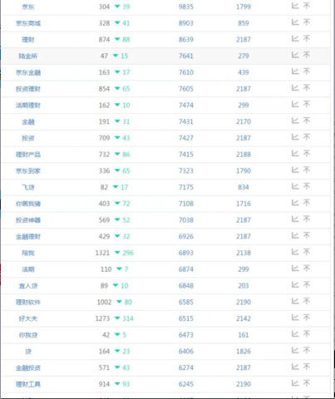Open the 宜人贷 keyword link
This screenshot has width=335, height=399.
coord(28,286)
